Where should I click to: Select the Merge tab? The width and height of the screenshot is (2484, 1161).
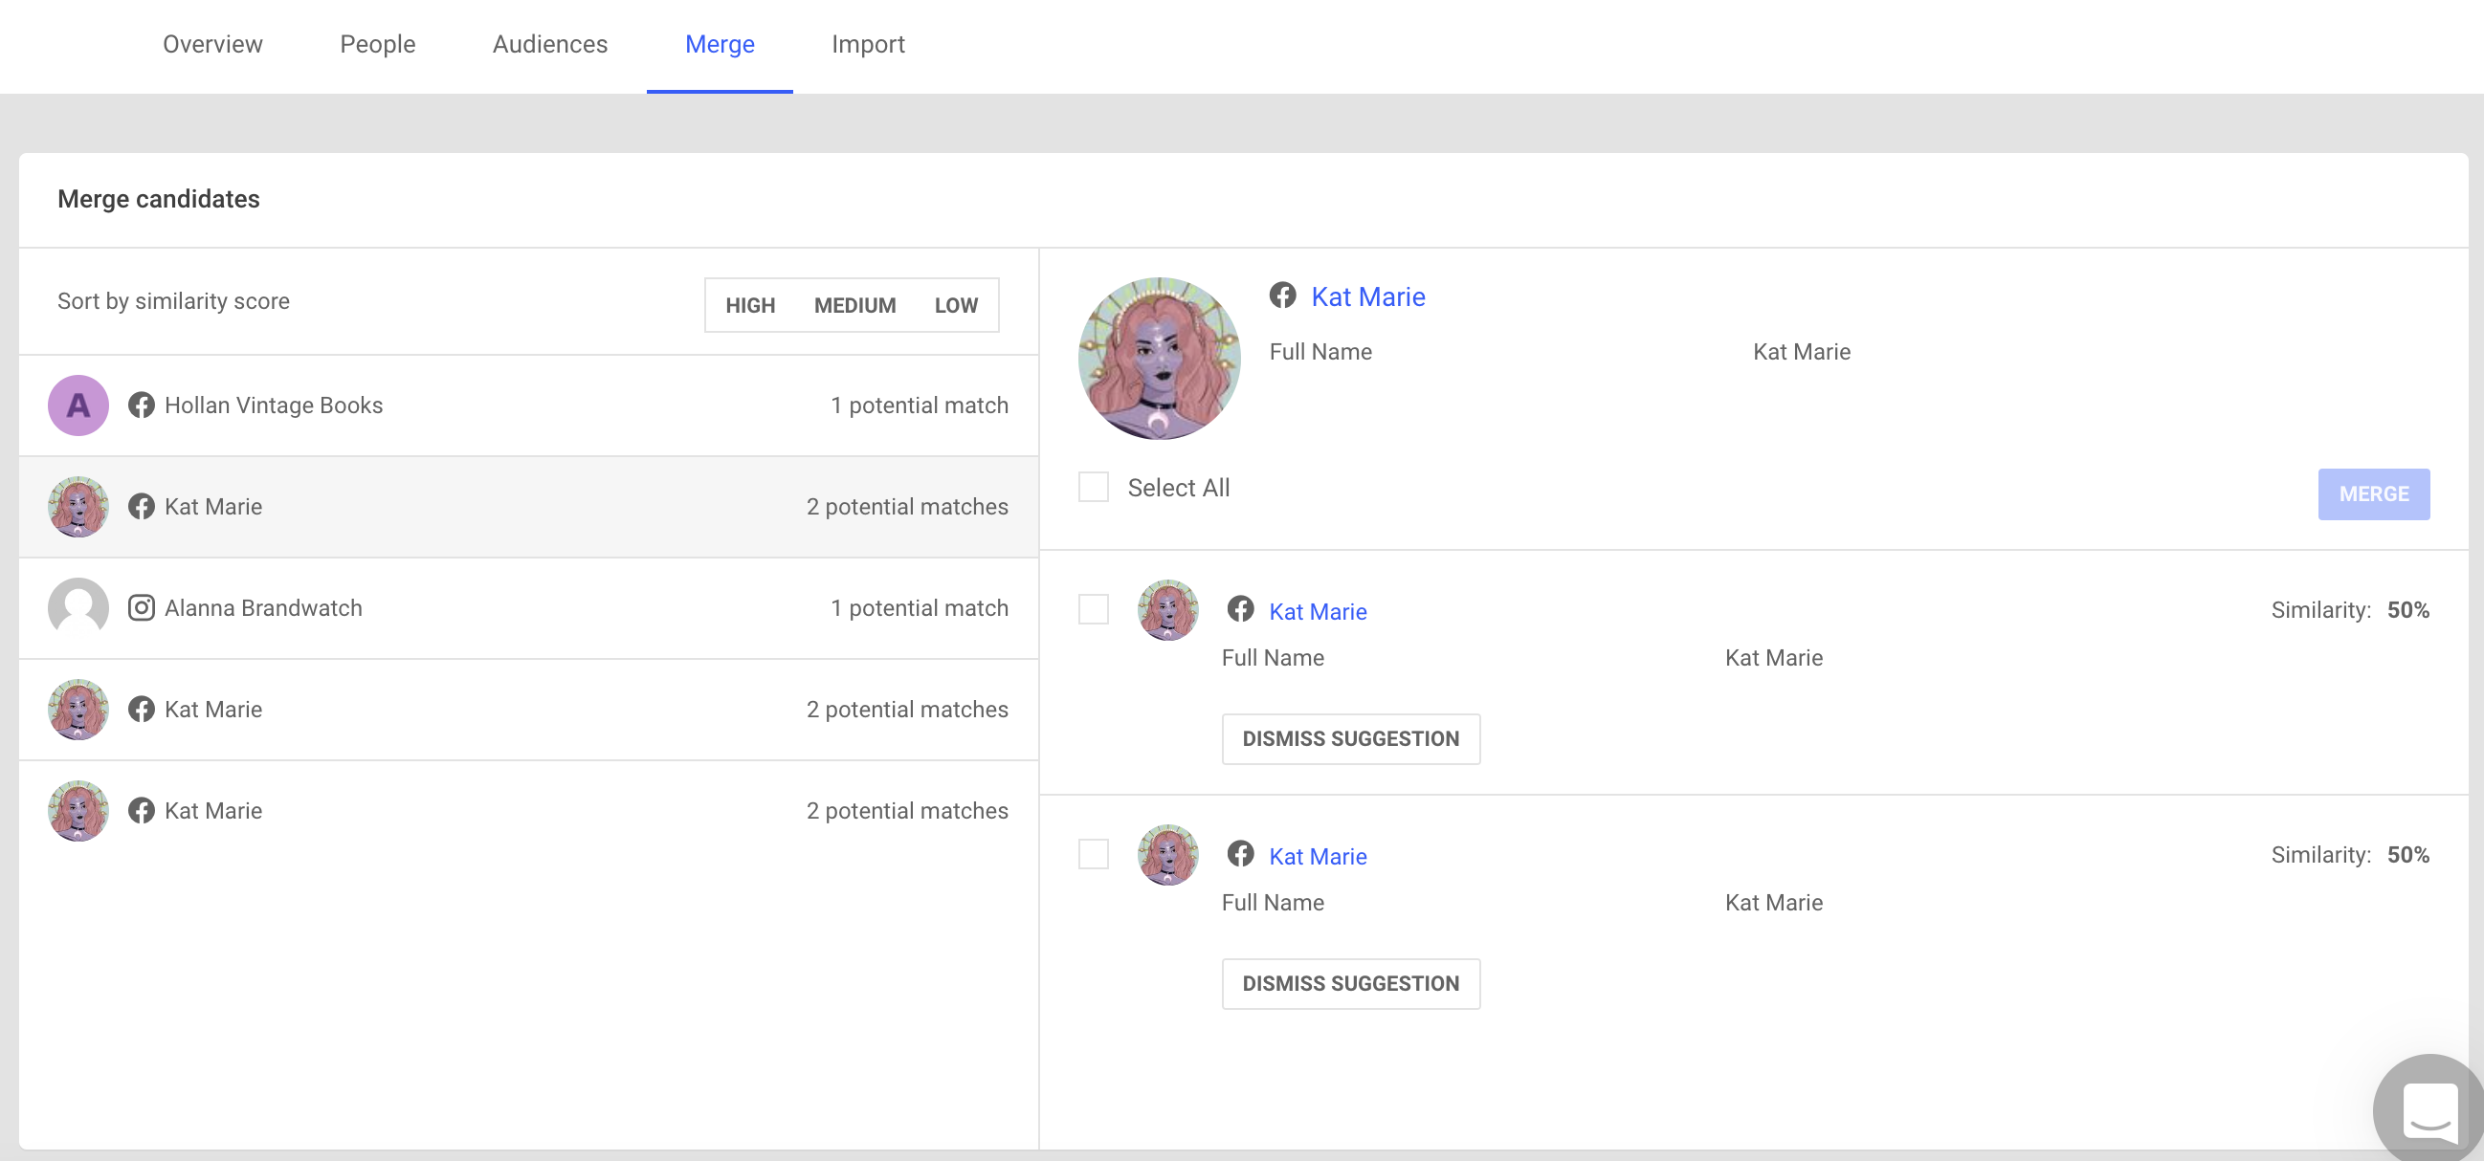[x=720, y=44]
